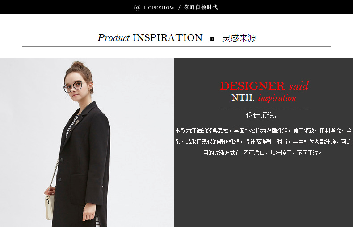The image size is (353, 227).
Task: Click the small black plus square icon
Action: 212,39
